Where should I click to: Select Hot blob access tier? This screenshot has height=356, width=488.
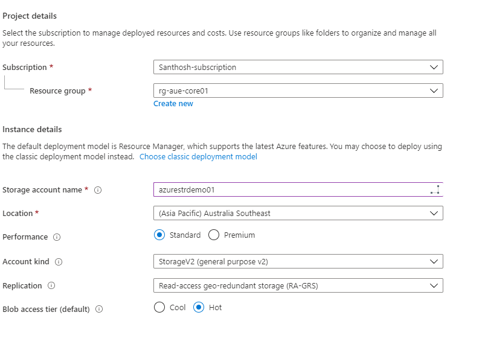coord(199,308)
